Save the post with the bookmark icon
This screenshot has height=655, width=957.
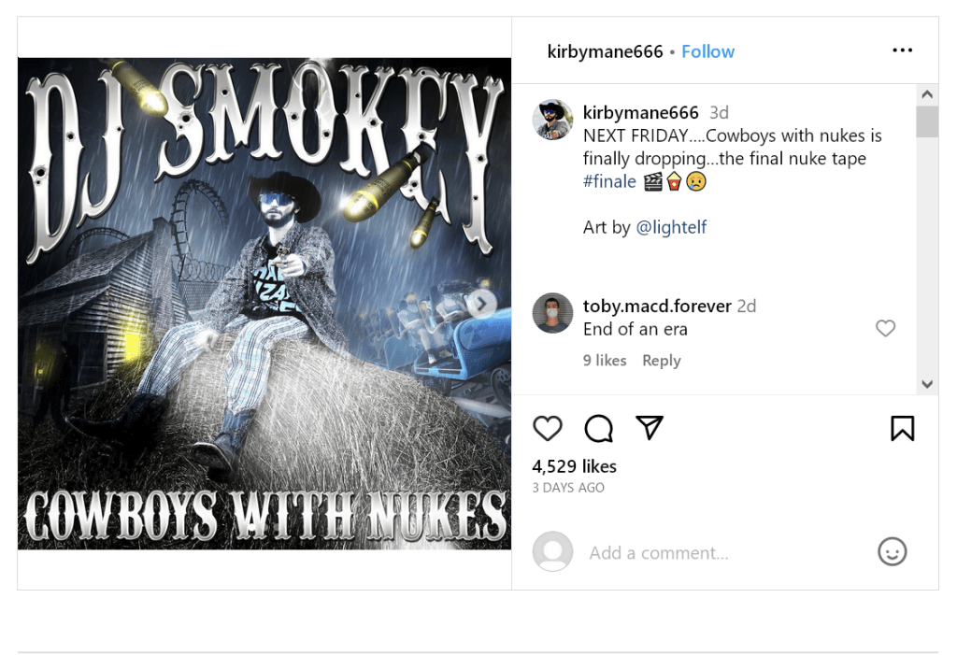pyautogui.click(x=902, y=428)
